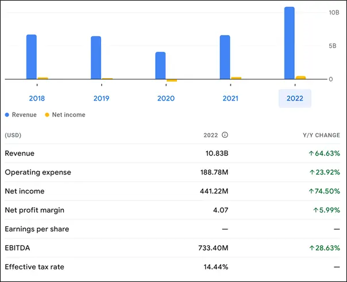Open the 2021 year tab
347x282 pixels.
pos(230,98)
